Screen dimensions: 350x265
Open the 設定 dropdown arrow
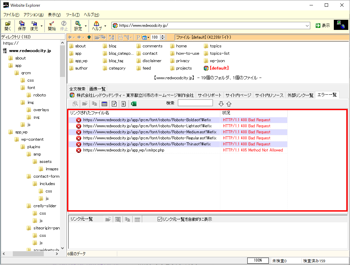point(86,26)
